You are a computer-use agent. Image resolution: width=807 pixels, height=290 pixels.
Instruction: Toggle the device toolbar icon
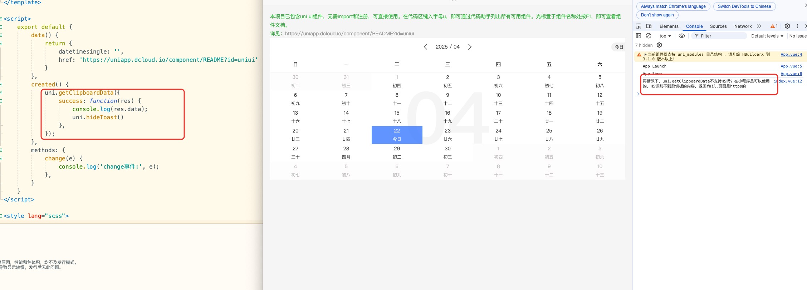[649, 26]
